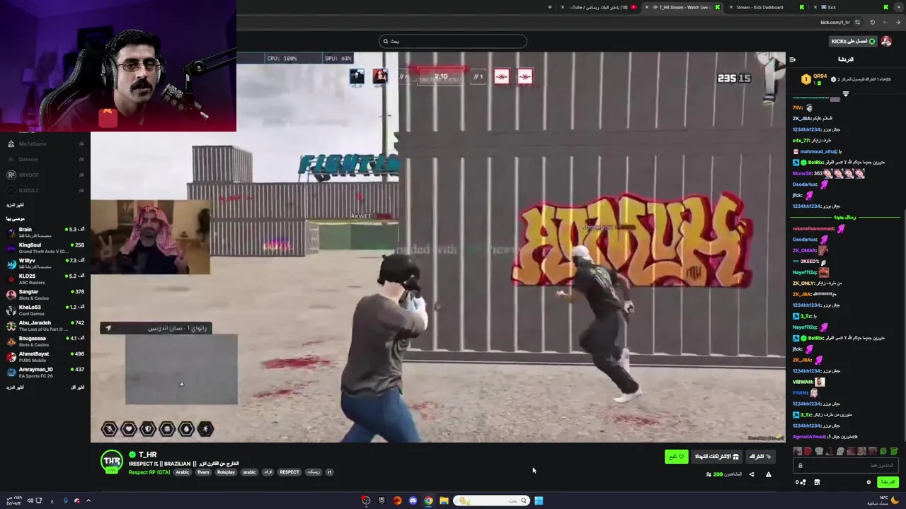The height and width of the screenshot is (509, 906).
Task: Click the T_HR streamer avatar
Action: 112,462
